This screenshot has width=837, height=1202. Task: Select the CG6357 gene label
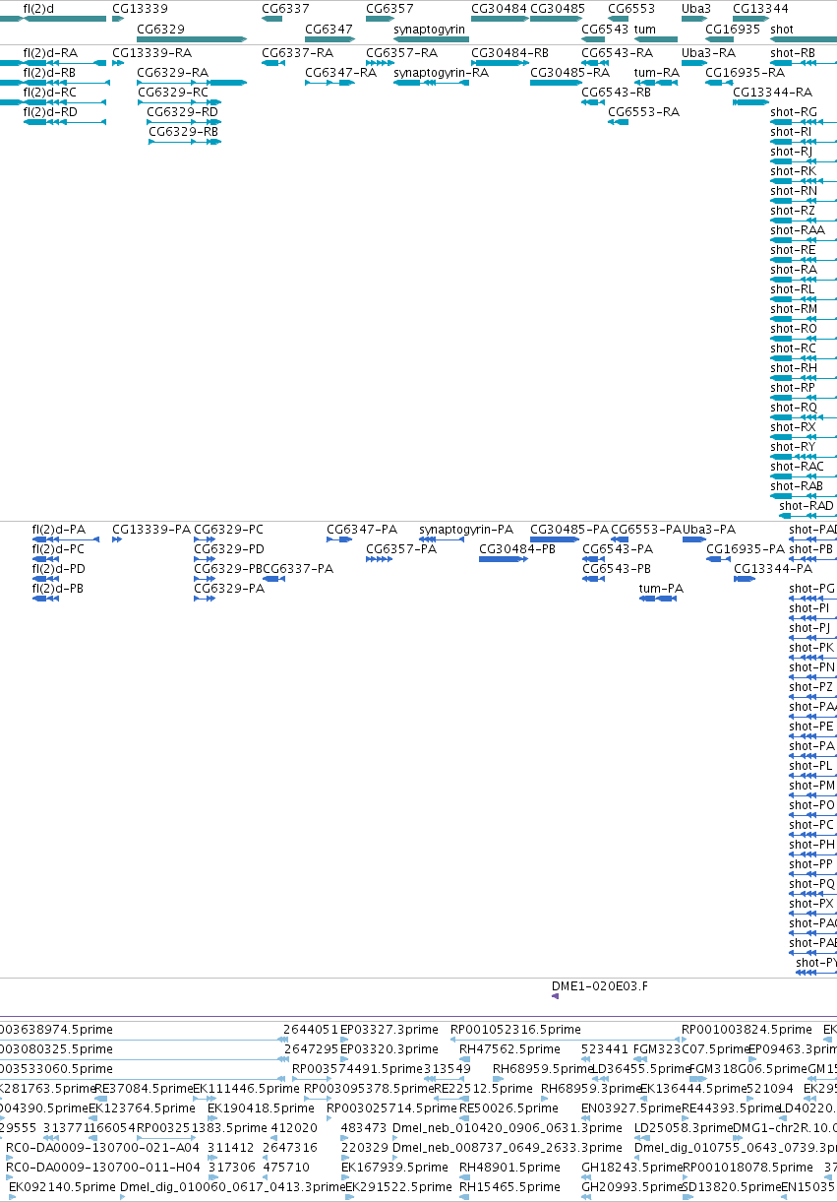click(x=389, y=9)
